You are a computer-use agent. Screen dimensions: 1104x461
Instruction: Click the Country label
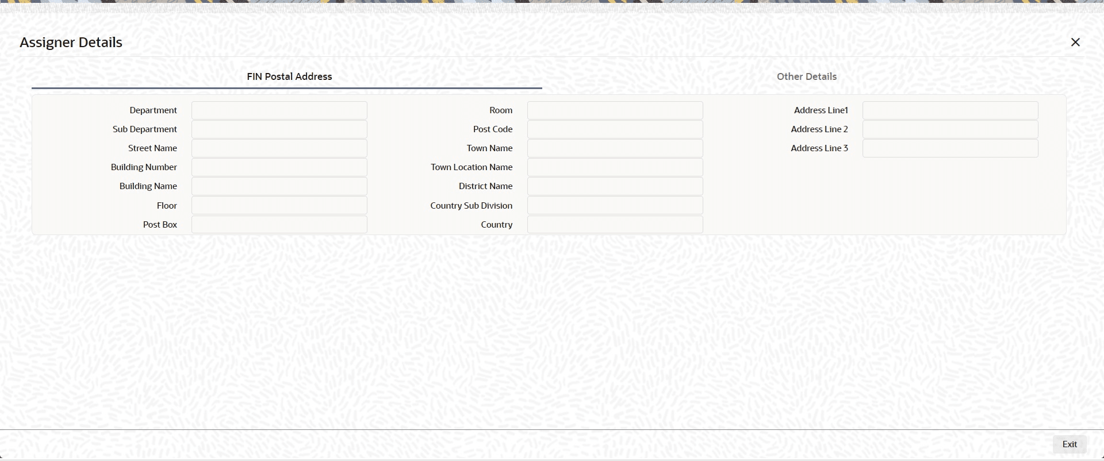(496, 225)
